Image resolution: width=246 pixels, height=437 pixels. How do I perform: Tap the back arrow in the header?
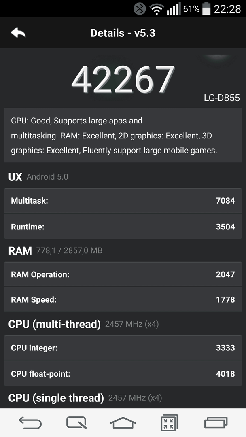(x=18, y=33)
